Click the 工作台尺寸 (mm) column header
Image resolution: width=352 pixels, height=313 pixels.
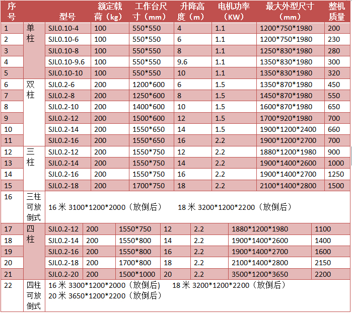tap(153, 11)
